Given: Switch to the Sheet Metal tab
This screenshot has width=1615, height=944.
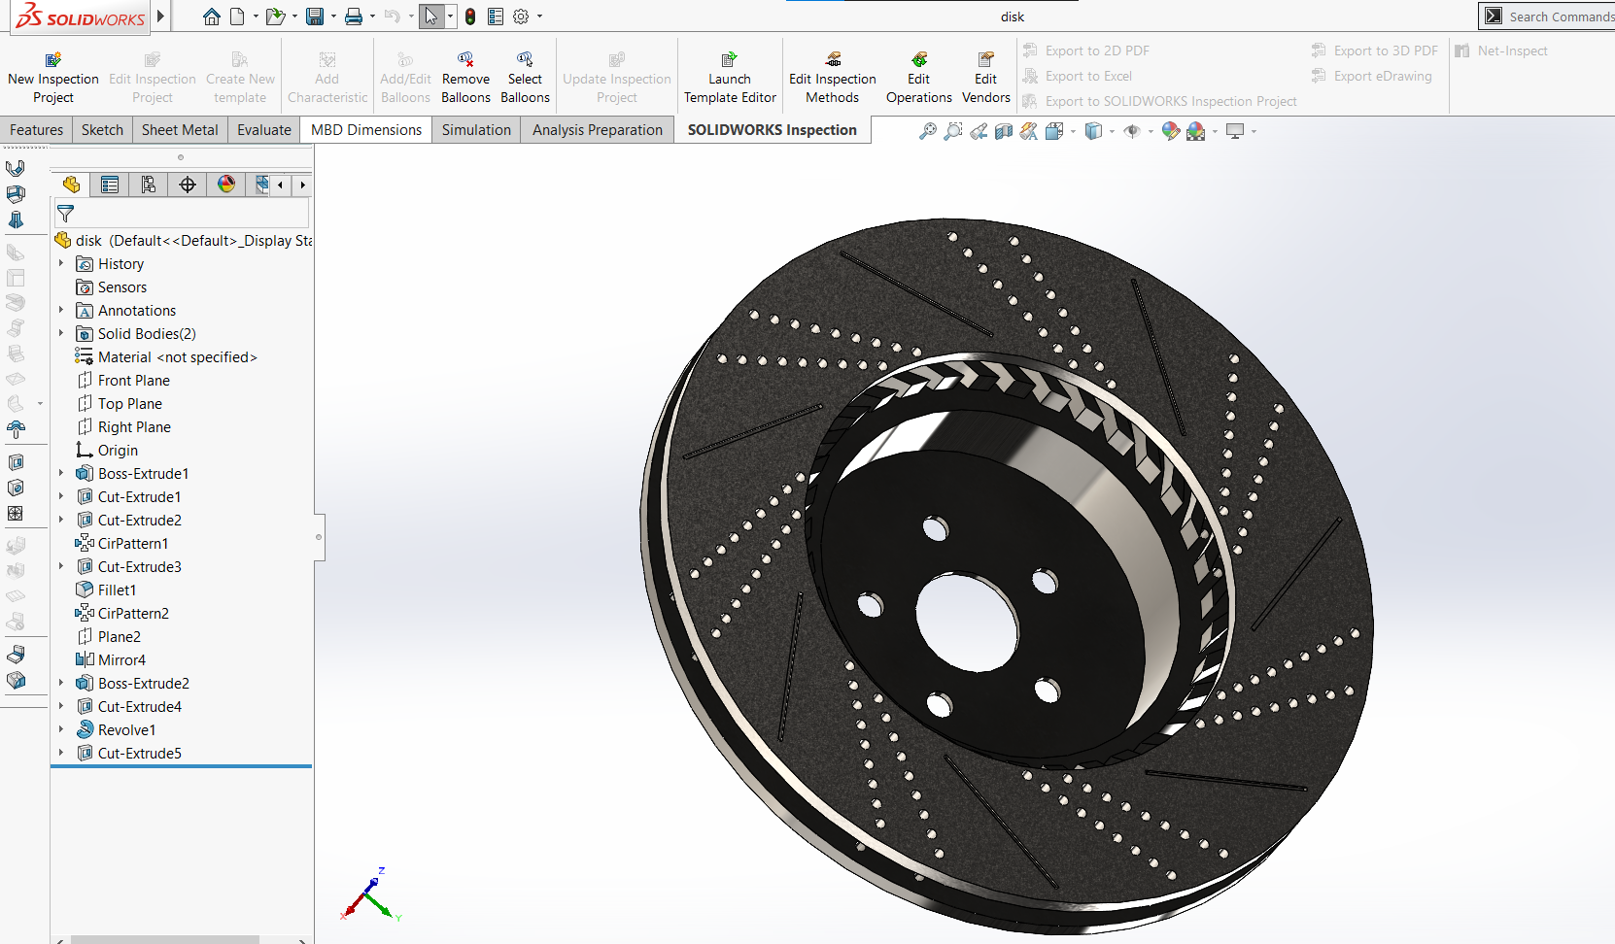Looking at the screenshot, I should tap(180, 130).
